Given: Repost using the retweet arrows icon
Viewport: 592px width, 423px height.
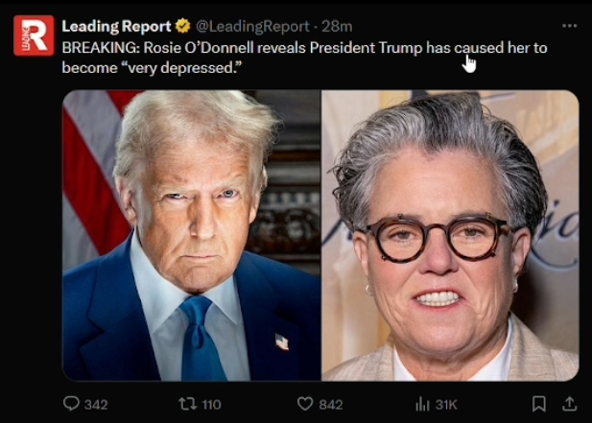Looking at the screenshot, I should coord(188,404).
